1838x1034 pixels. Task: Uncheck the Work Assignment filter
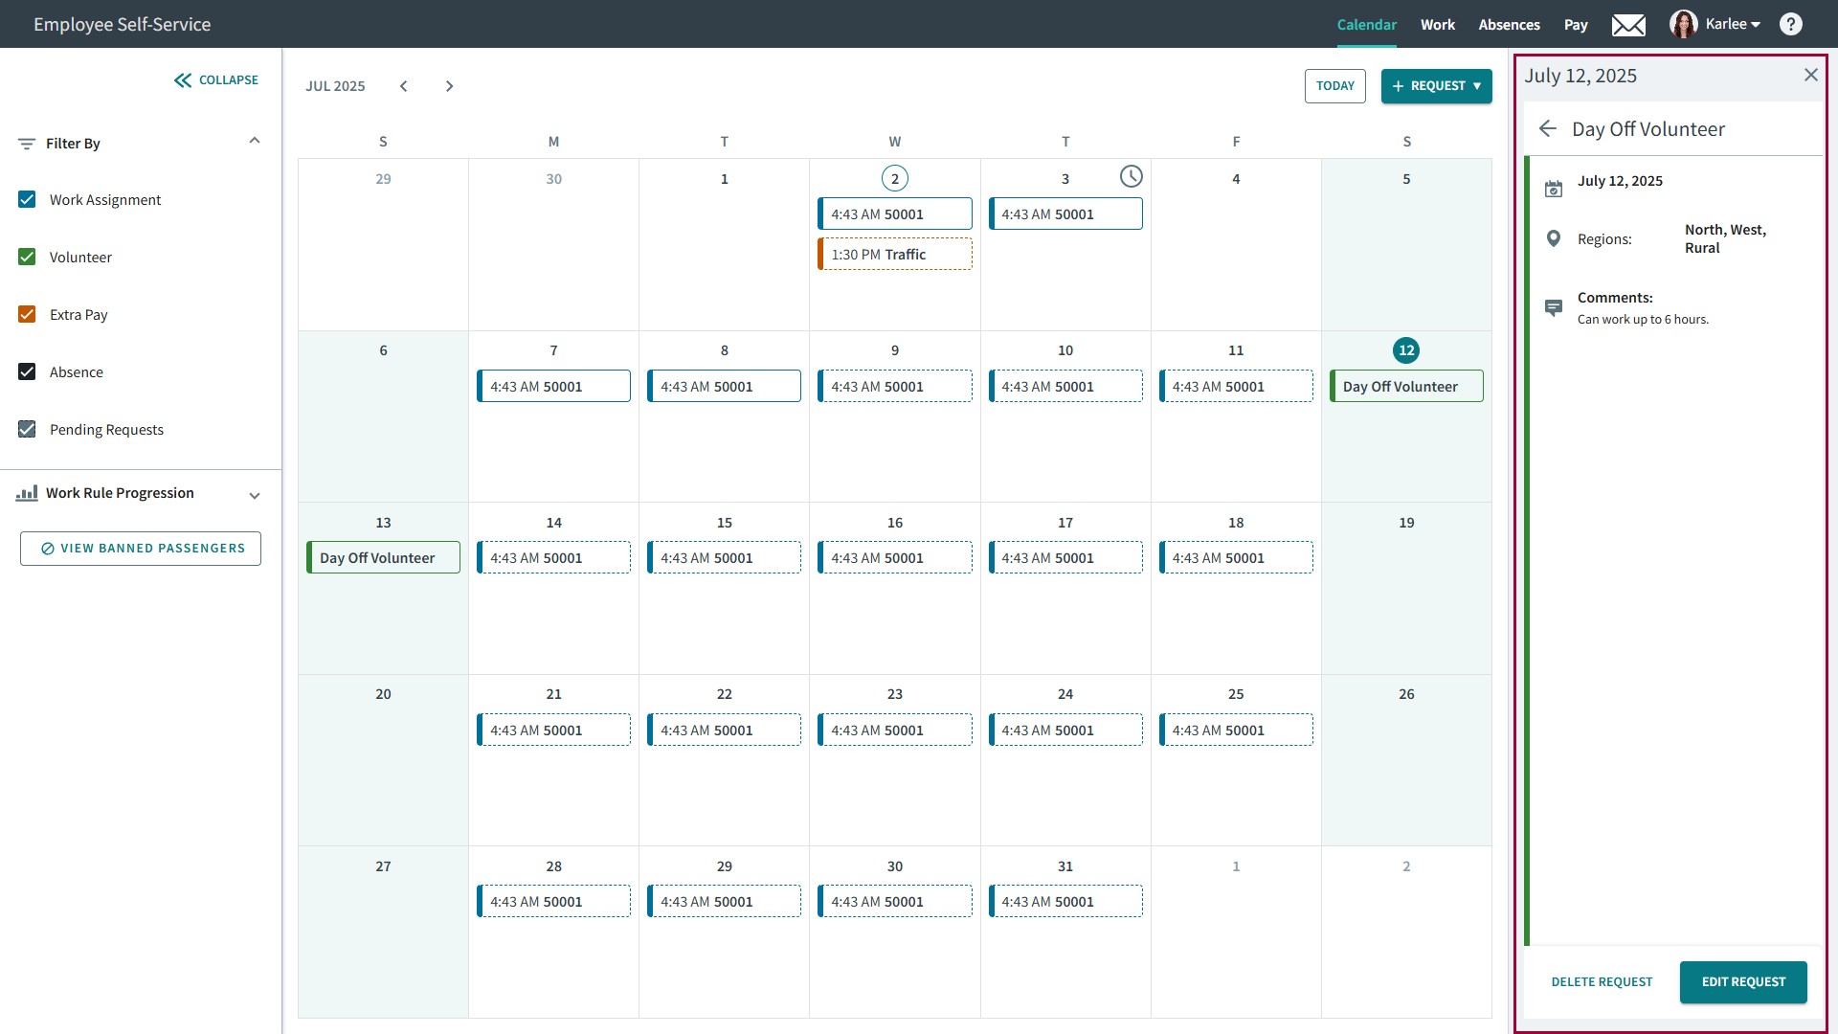coord(28,200)
